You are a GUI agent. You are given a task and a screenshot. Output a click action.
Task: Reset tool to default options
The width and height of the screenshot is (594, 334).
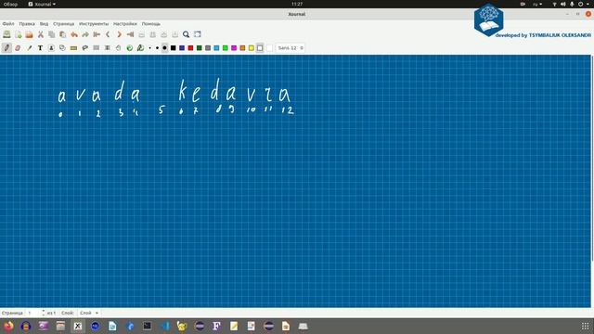coord(130,48)
